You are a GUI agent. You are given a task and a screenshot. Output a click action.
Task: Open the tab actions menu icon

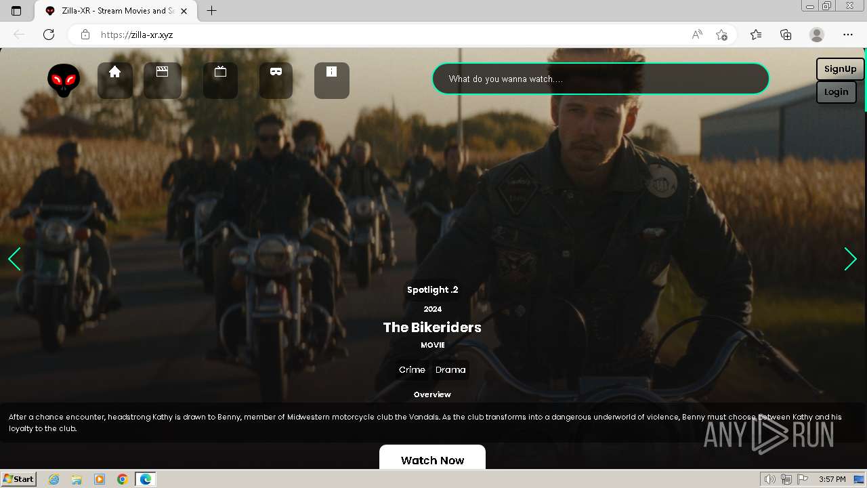pyautogui.click(x=16, y=11)
